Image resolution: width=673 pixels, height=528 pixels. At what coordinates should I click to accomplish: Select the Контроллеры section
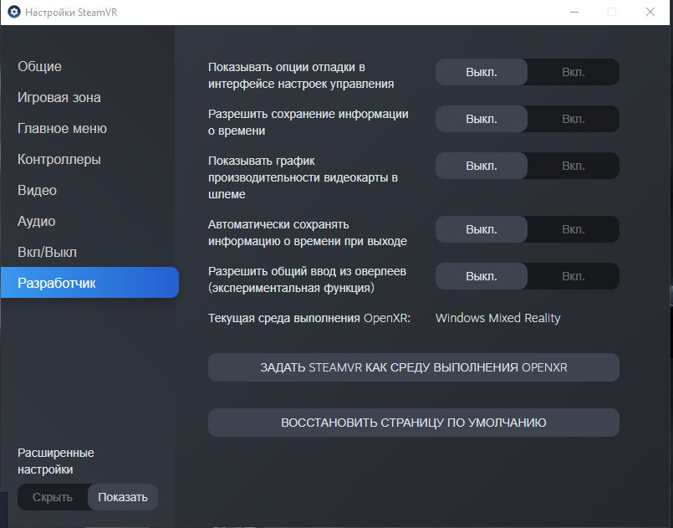[59, 159]
